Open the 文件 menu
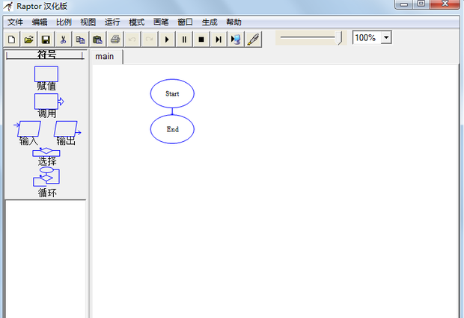Image resolution: width=464 pixels, height=318 pixels. point(15,22)
